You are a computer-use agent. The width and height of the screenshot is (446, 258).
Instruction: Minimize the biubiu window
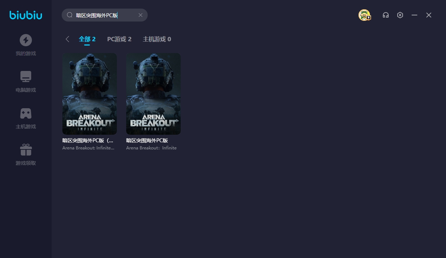coord(414,15)
